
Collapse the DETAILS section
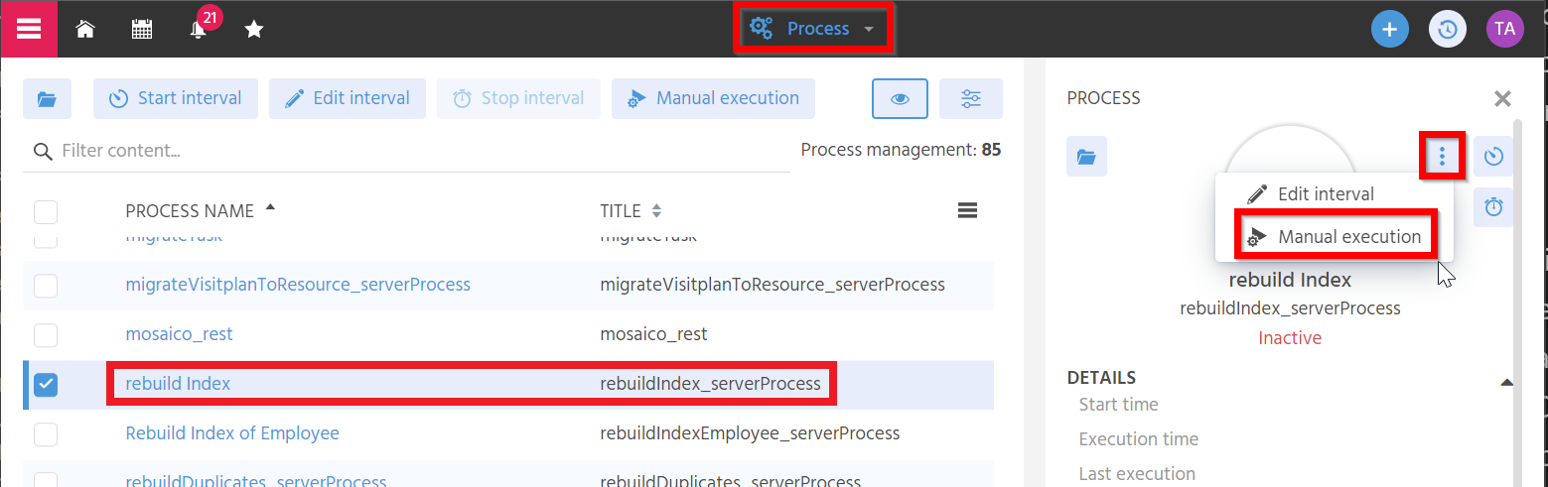tap(1506, 382)
